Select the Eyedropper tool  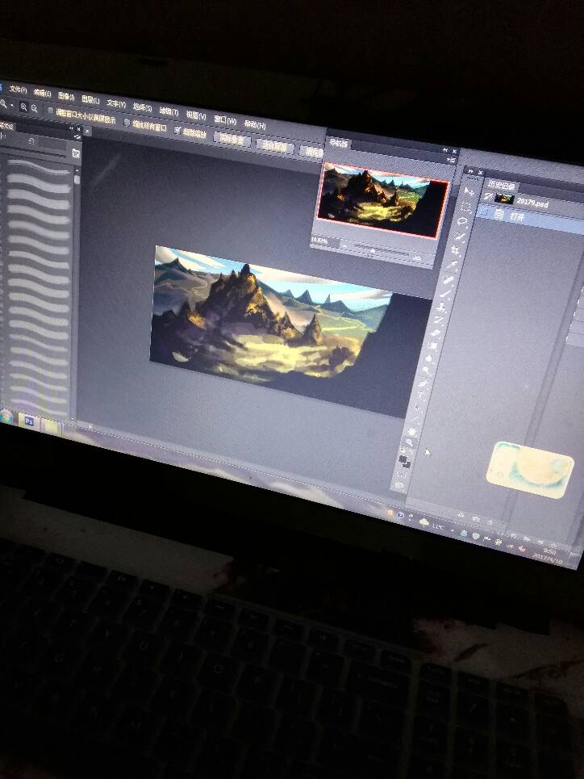click(451, 265)
